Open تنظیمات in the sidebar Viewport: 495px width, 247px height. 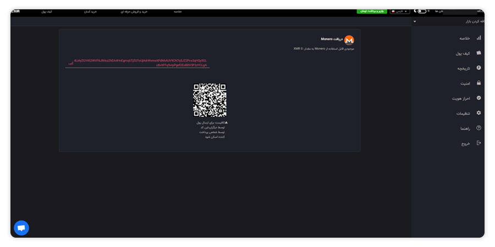point(464,114)
